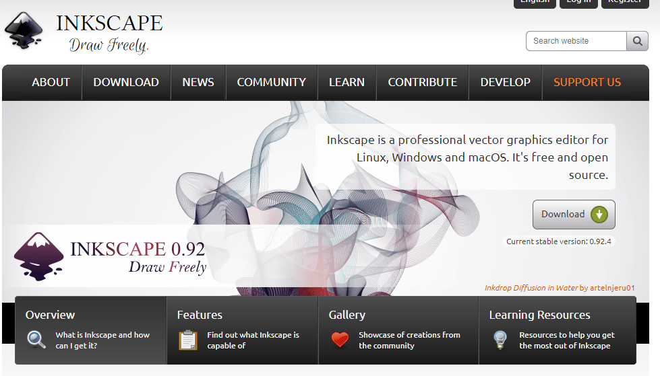Click 'Resources to help you get the most' text

[x=566, y=340]
